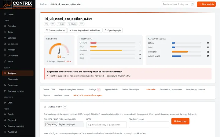The height and width of the screenshot is (137, 220).
Task: Click the 1 critical link under risk score
Action: pyautogui.click(x=68, y=61)
